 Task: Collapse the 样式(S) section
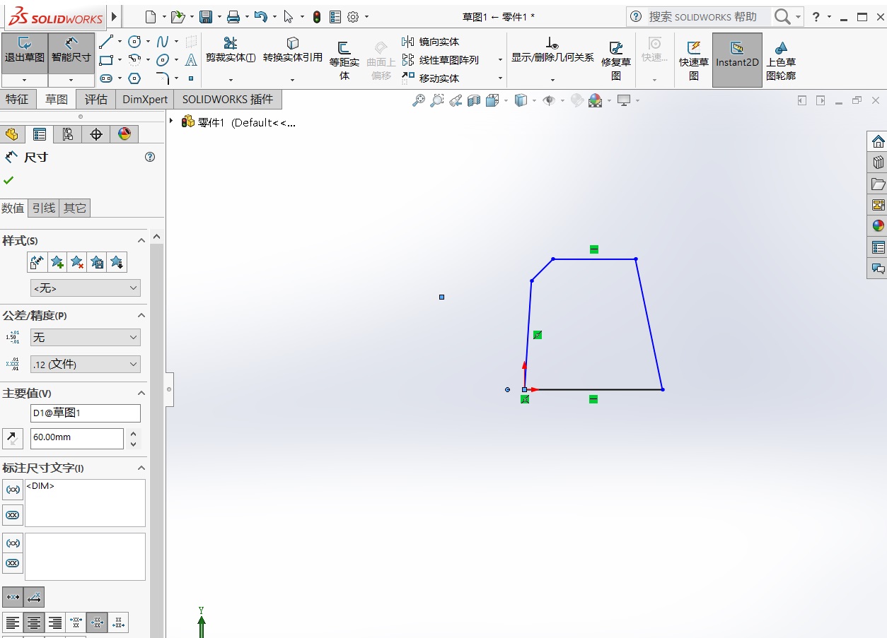(x=141, y=241)
